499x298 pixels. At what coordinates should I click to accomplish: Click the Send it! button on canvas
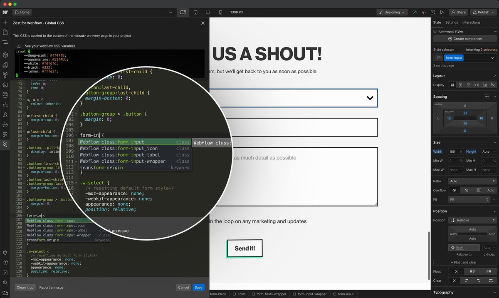click(245, 248)
